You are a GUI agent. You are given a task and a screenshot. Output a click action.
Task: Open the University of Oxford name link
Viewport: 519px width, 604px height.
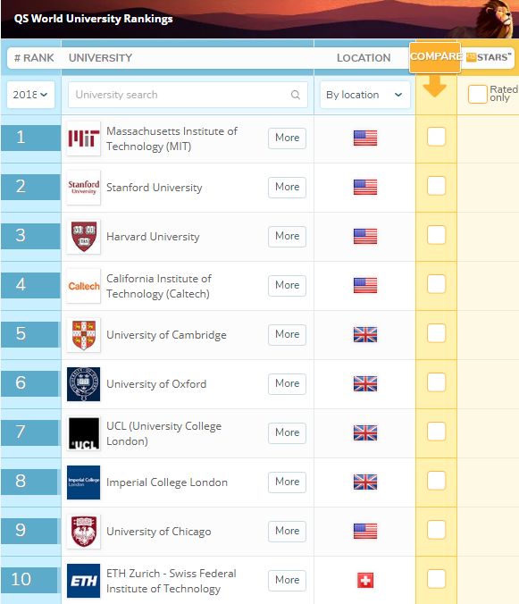click(156, 384)
